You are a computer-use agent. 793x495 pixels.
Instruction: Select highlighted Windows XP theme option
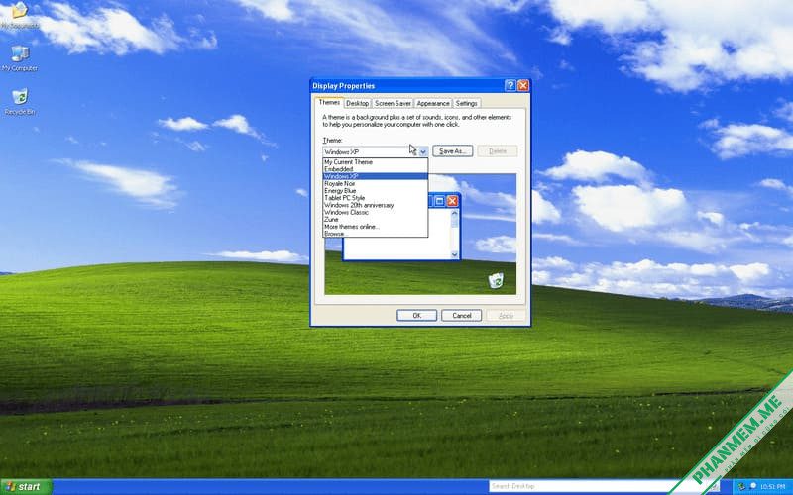pos(376,176)
